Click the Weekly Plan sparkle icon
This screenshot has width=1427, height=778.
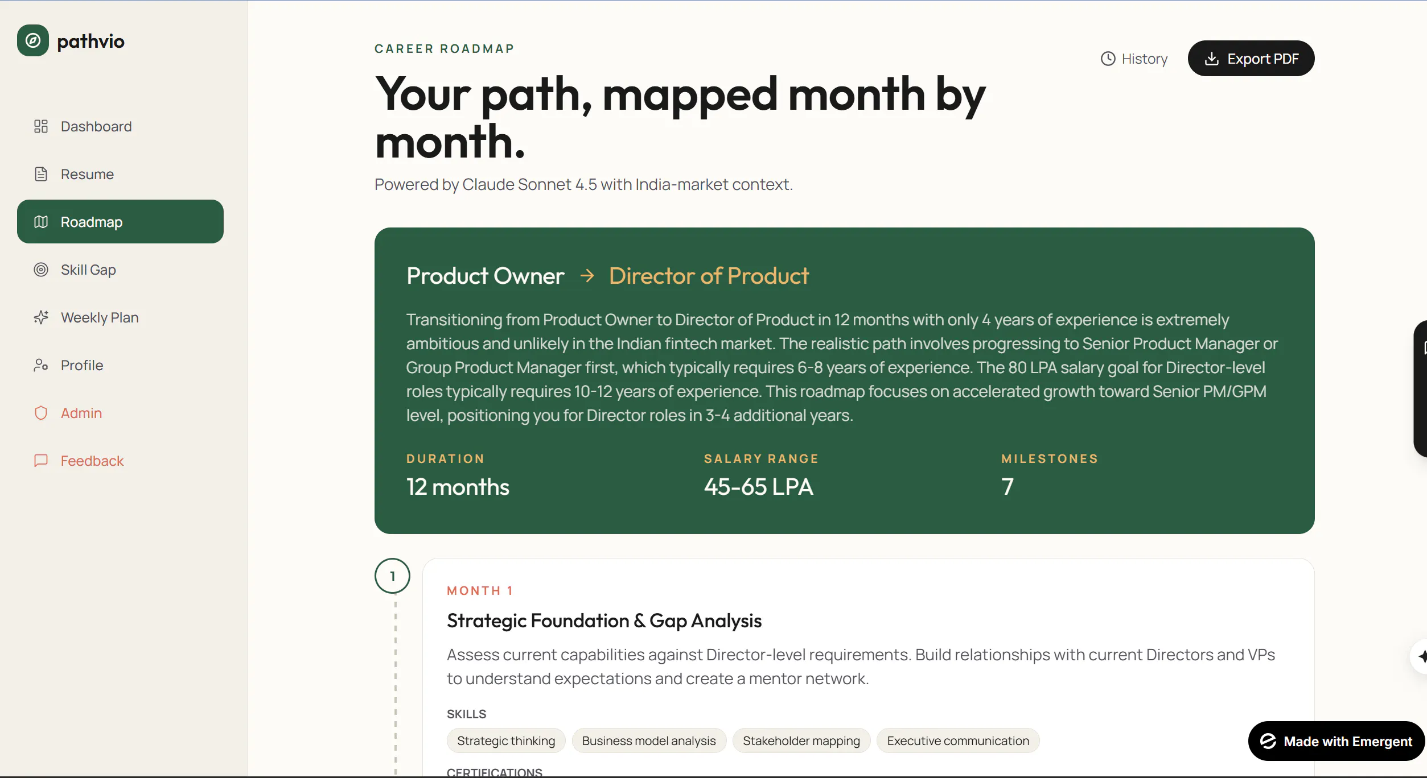coord(41,317)
